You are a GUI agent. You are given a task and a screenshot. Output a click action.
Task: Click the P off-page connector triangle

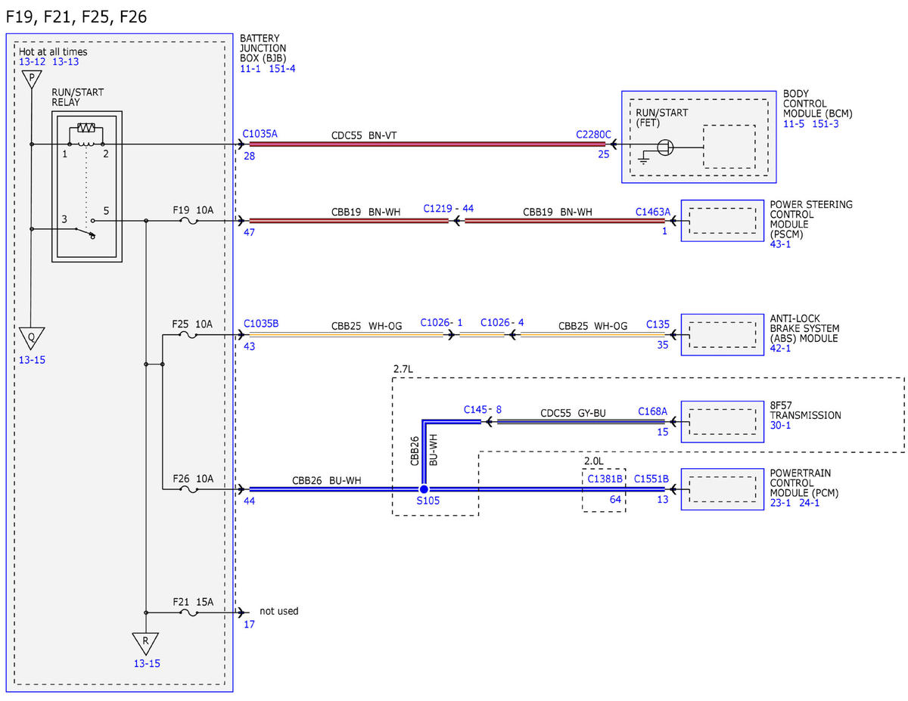[x=31, y=79]
